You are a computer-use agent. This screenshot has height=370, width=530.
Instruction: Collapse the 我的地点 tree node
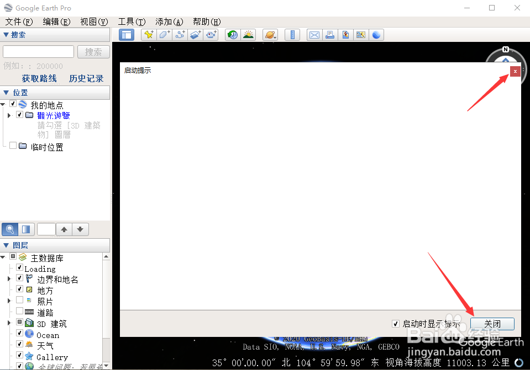tap(3, 105)
